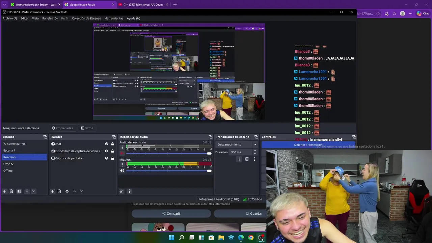Add a scene transition with plus icon
Screen dimensions: 432x243
(239, 159)
